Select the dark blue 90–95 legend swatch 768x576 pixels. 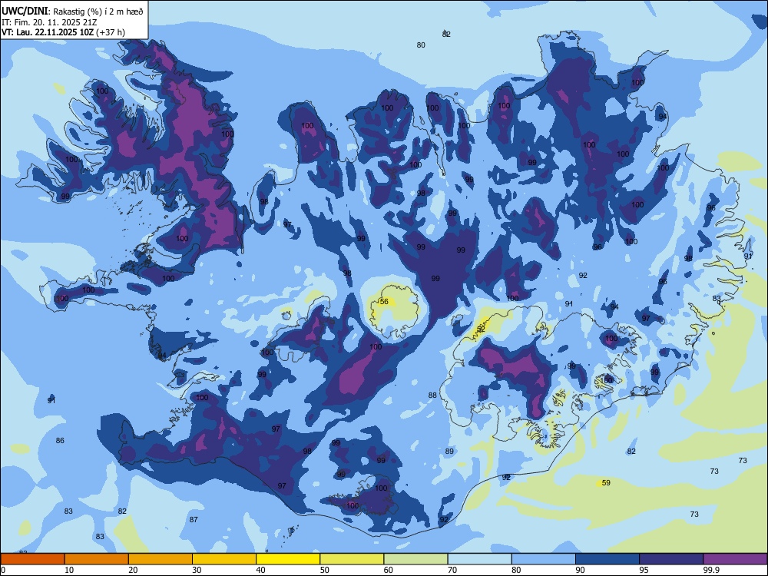point(607,559)
